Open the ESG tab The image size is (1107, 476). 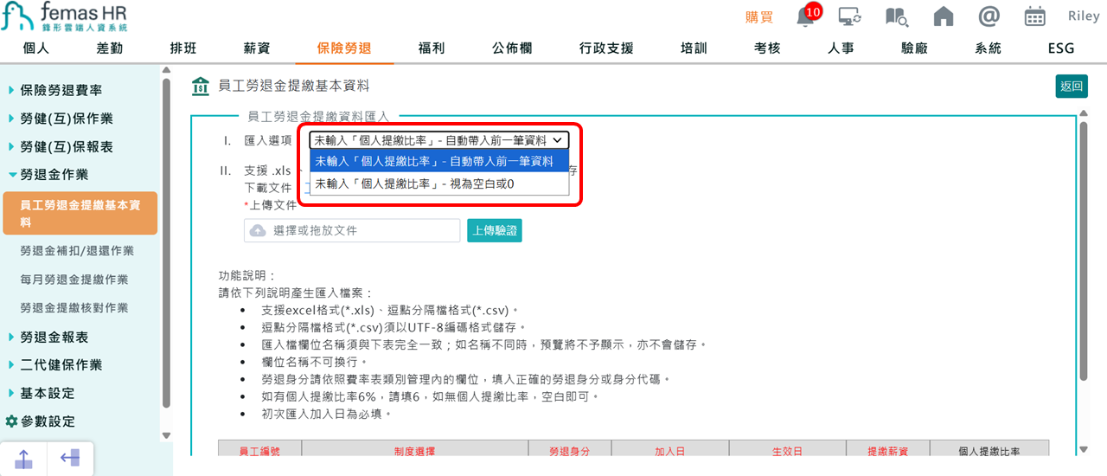point(1061,48)
